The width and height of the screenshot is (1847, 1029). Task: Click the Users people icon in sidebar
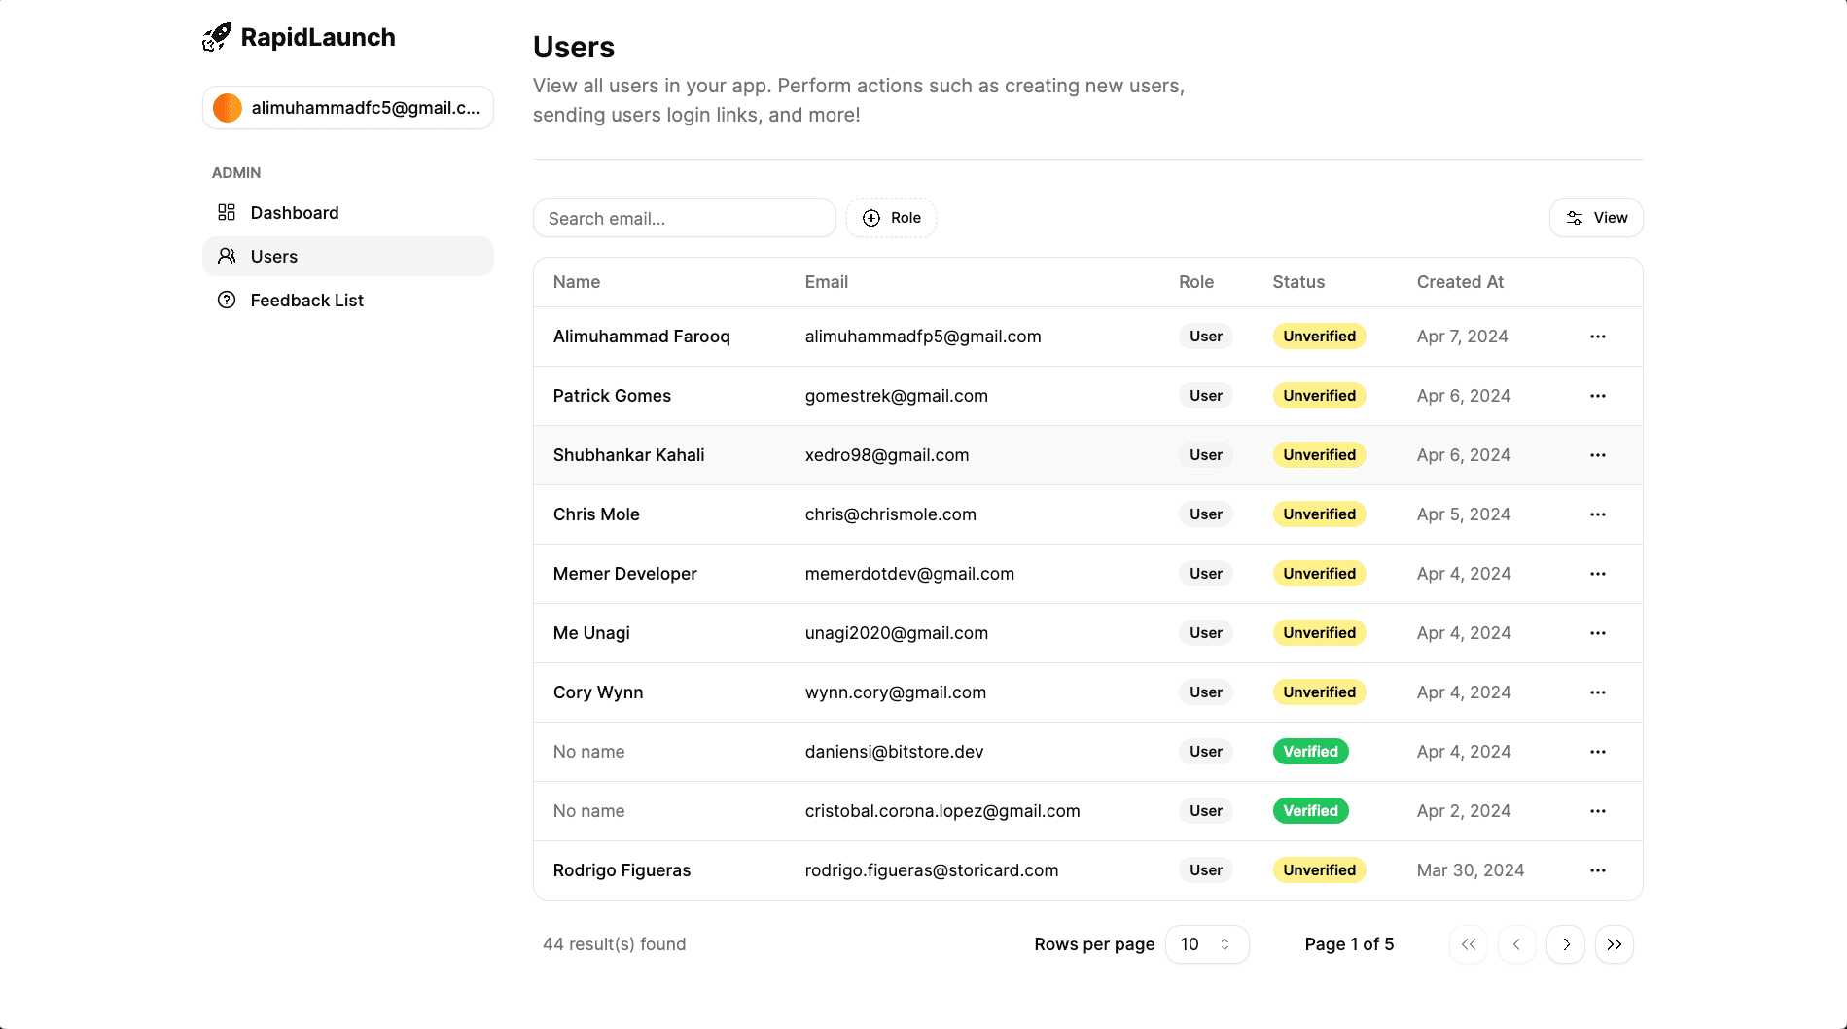227,256
